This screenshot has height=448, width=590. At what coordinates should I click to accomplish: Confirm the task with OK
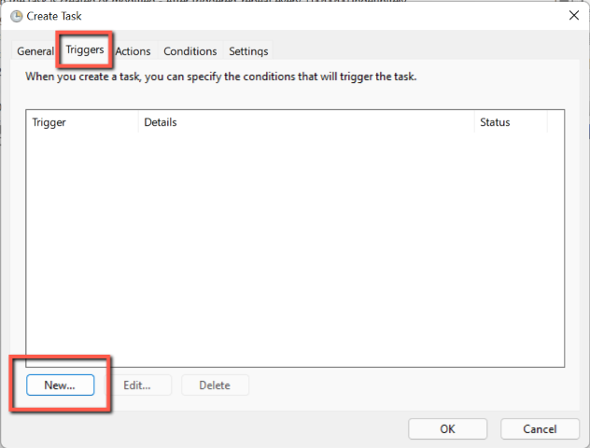[x=448, y=429]
